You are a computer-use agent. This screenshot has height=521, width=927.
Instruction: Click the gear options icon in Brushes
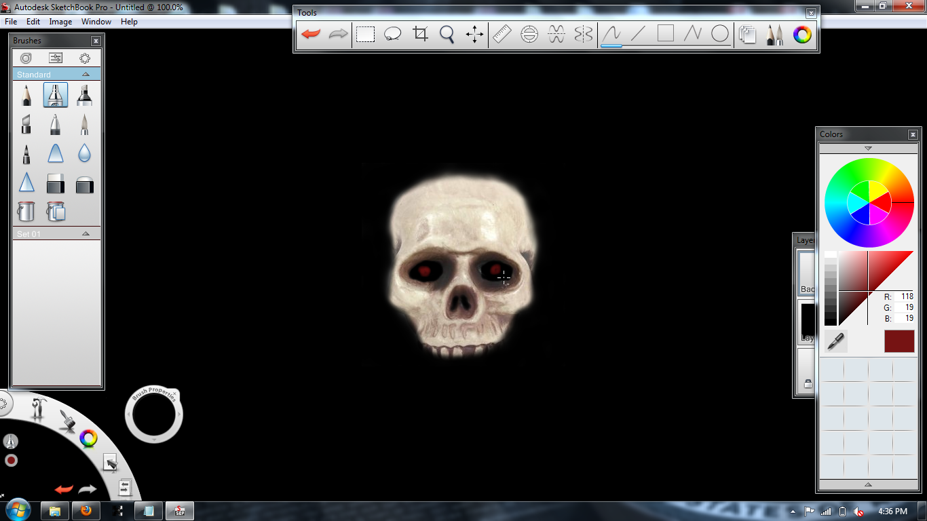[85, 58]
